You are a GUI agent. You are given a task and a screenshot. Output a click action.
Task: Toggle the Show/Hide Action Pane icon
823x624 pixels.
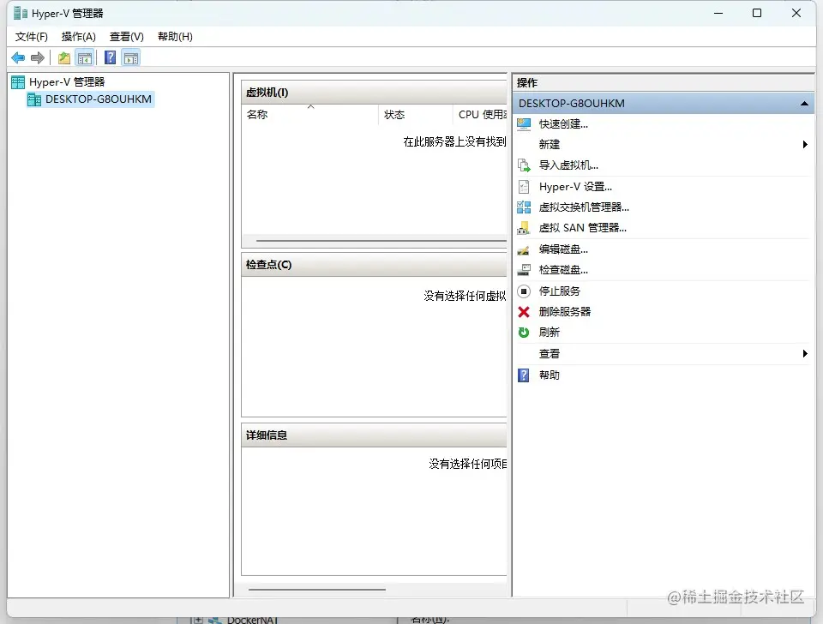tap(131, 57)
